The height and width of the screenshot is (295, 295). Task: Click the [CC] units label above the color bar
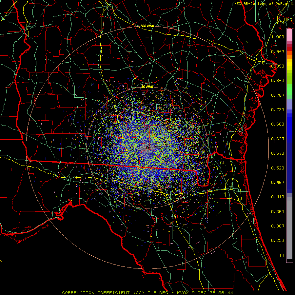(280, 23)
